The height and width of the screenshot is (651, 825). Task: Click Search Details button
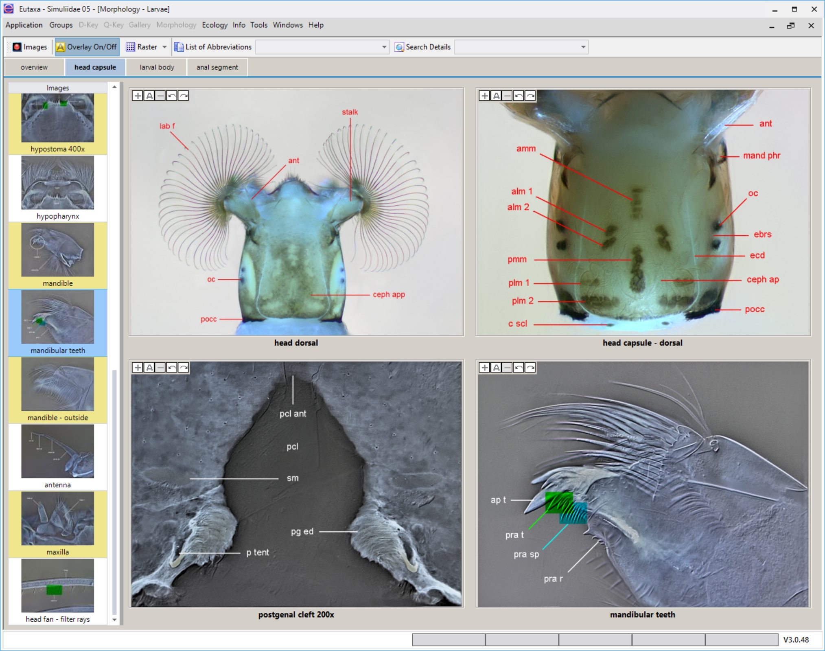tap(423, 47)
